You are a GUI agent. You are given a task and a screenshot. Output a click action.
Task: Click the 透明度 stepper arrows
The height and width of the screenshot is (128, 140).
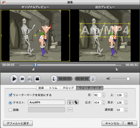tap(126, 110)
